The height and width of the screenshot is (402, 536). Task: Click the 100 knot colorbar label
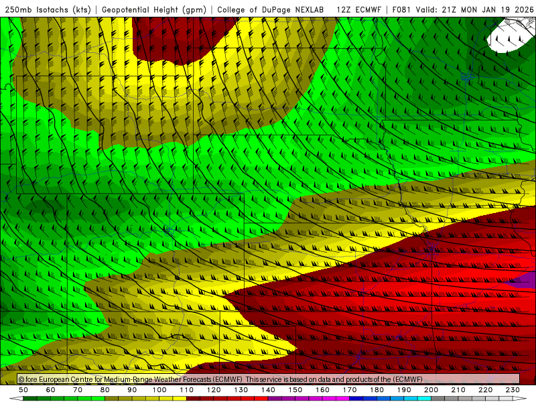[159, 390]
